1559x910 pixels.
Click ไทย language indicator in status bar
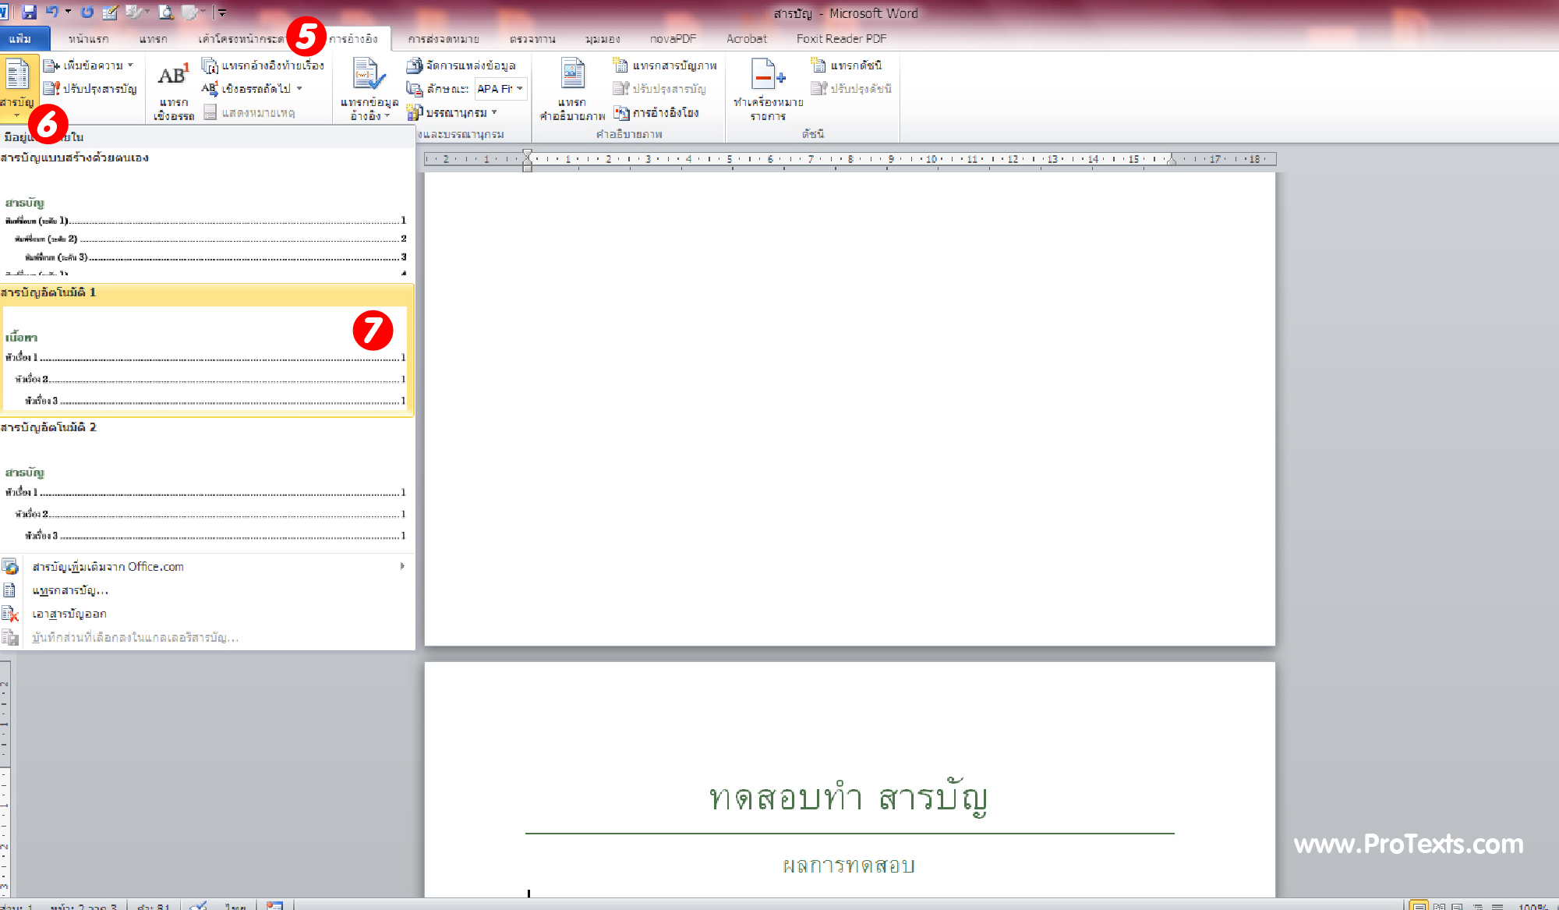coord(235,906)
